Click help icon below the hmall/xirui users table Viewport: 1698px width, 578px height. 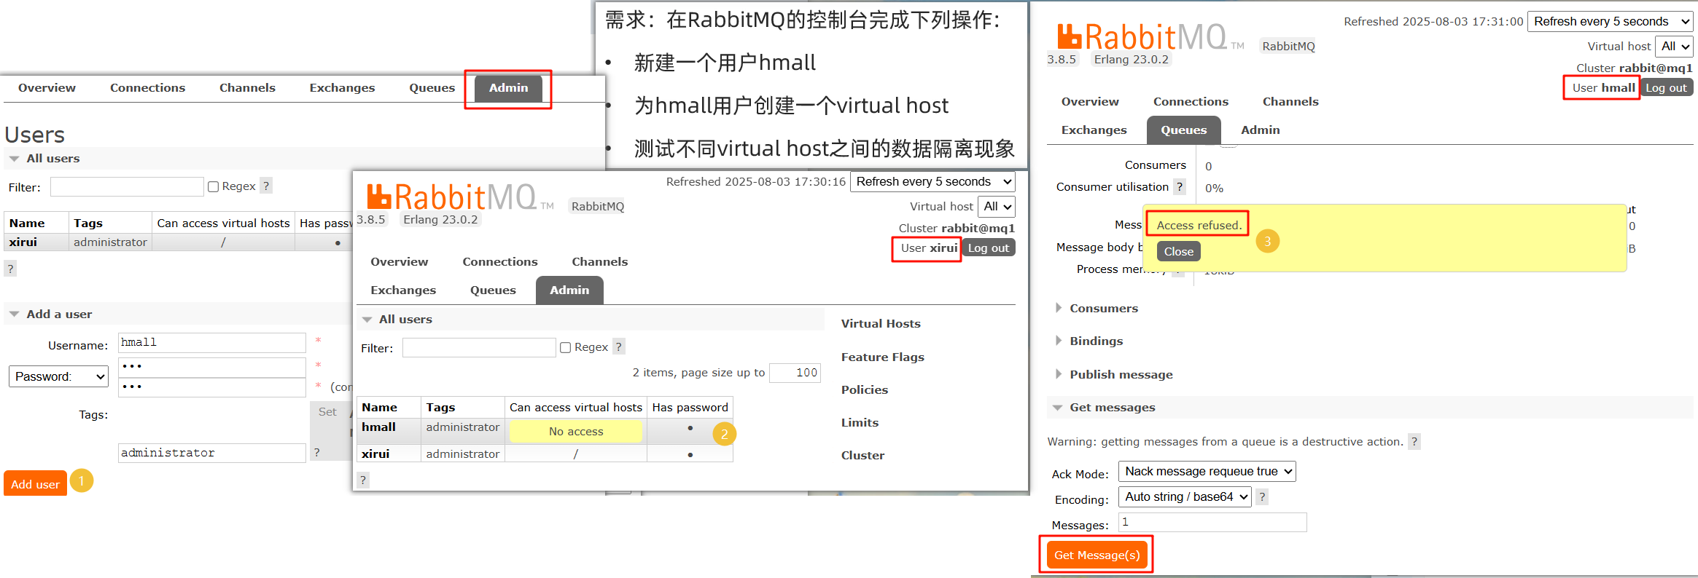(x=362, y=480)
